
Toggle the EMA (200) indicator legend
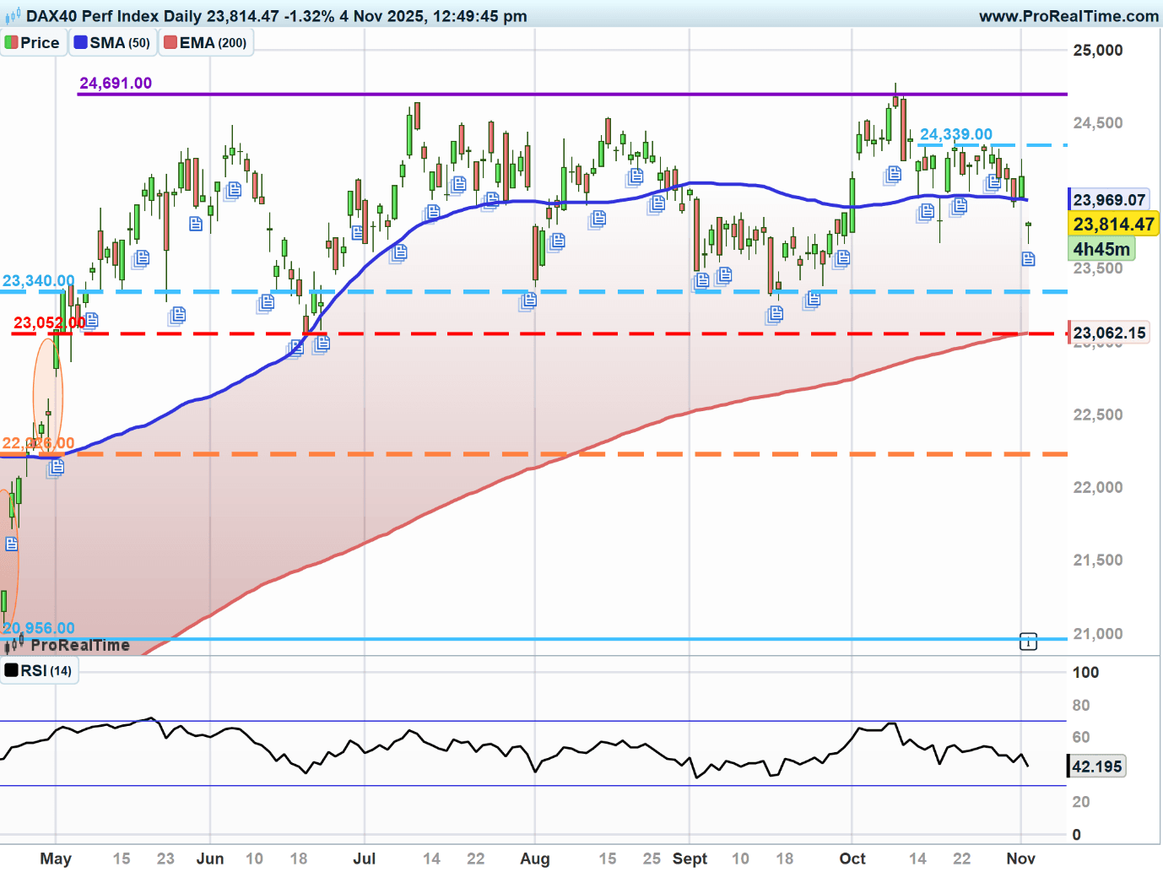click(x=205, y=43)
